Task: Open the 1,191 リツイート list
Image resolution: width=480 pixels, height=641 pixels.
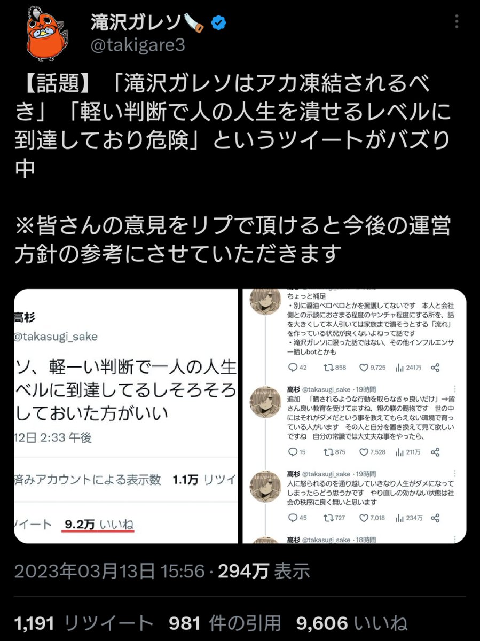Action: pyautogui.click(x=84, y=623)
